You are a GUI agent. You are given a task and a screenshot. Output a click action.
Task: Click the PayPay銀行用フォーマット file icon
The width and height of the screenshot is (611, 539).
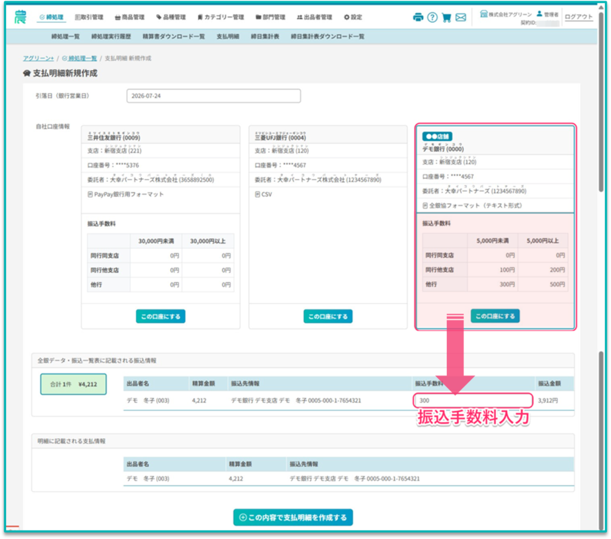point(90,194)
